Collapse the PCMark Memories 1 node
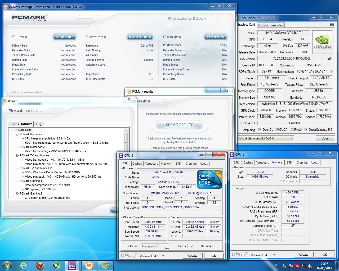339x271 pixels. click(x=17, y=134)
